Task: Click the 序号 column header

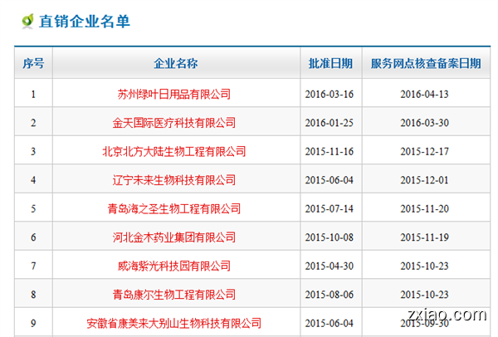Action: [33, 63]
